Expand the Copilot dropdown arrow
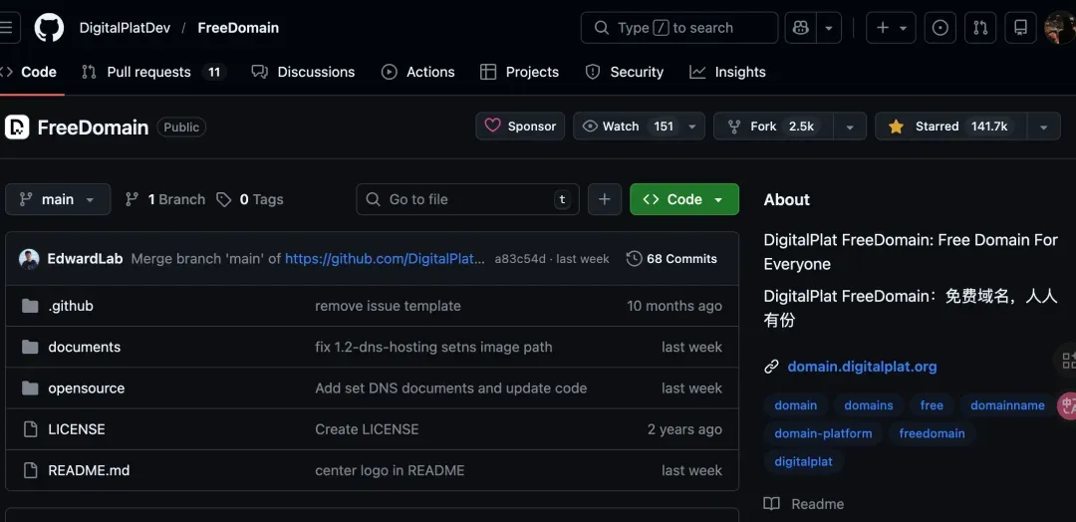Viewport: 1076px width, 522px height. [829, 28]
